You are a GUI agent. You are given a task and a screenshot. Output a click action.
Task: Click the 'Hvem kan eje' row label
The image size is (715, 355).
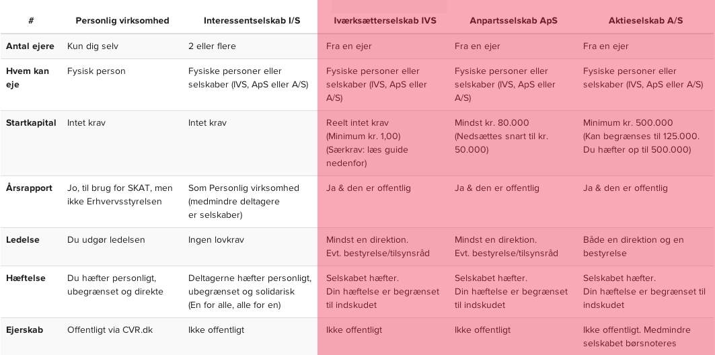pyautogui.click(x=28, y=78)
